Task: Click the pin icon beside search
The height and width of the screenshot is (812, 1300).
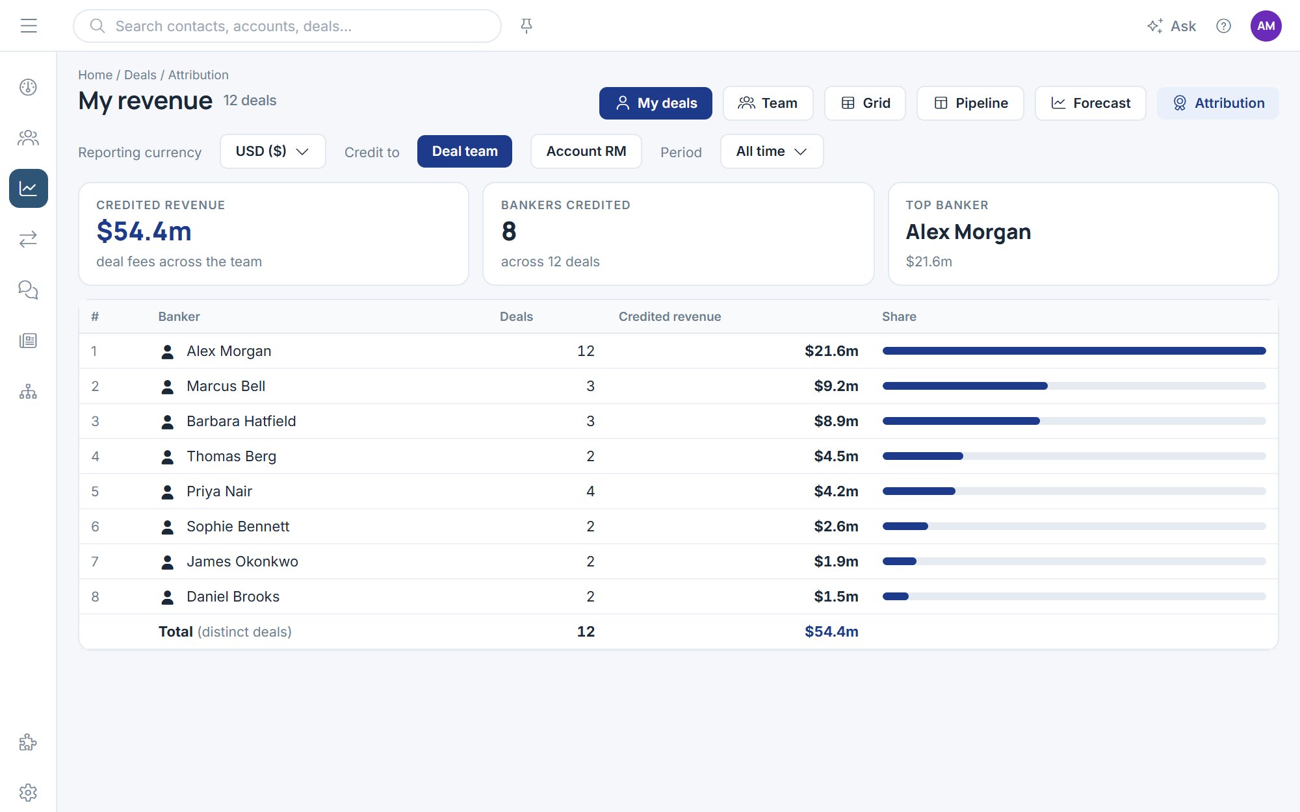Action: tap(526, 26)
